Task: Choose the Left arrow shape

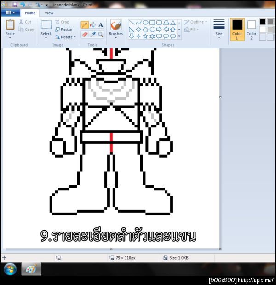Action: (x=166, y=29)
